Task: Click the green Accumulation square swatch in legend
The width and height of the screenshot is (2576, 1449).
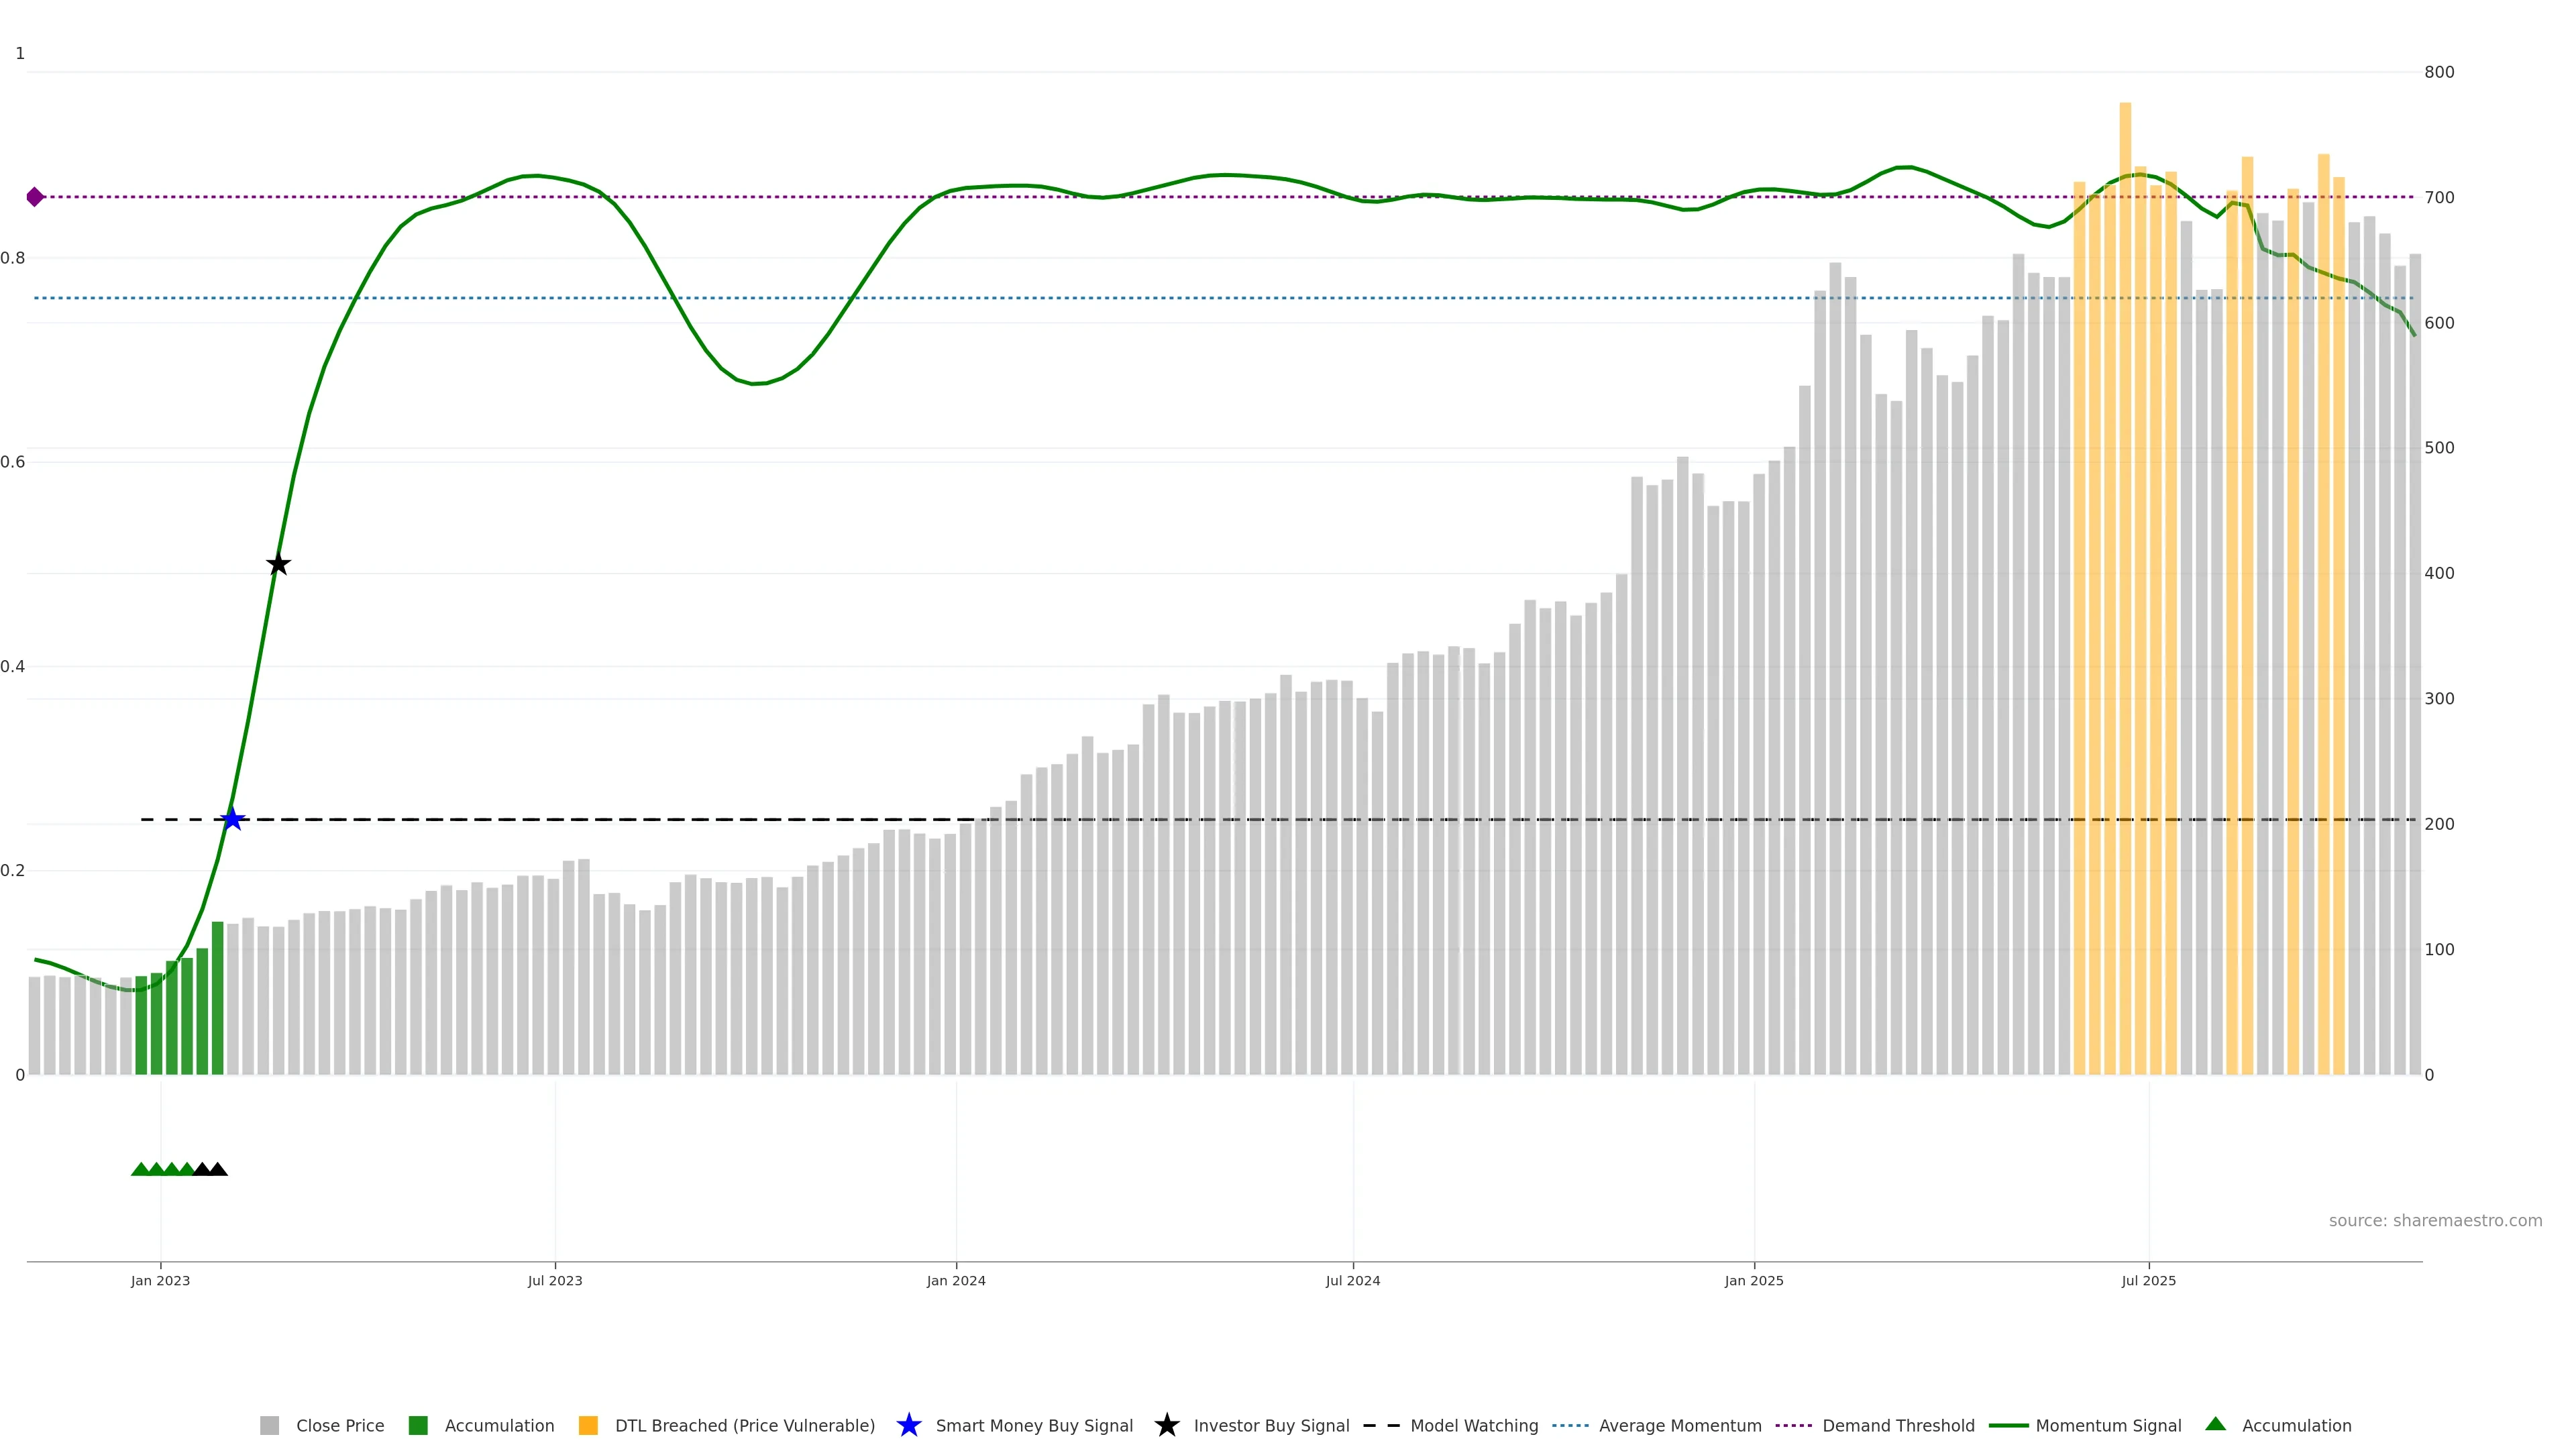Action: point(418,1425)
